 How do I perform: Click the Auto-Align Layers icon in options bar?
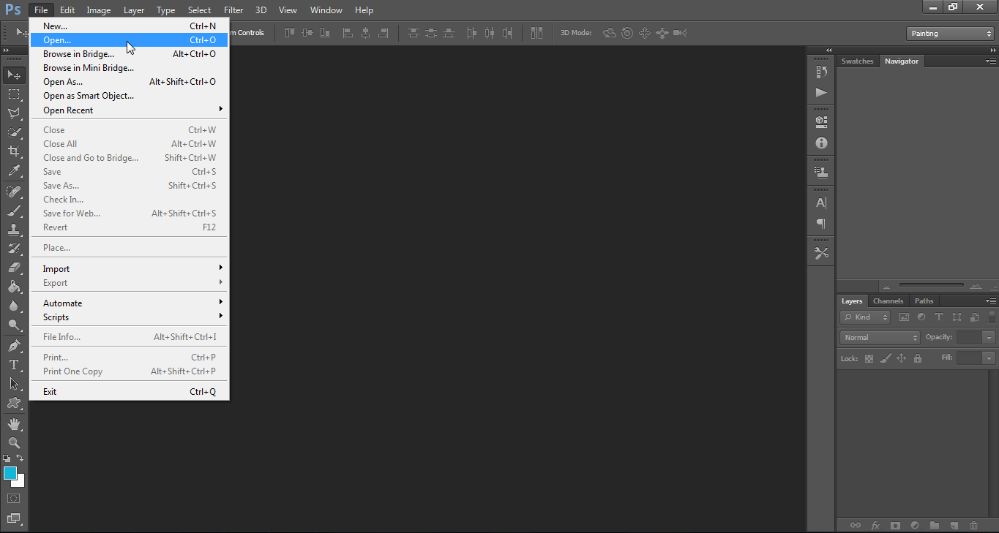(536, 33)
